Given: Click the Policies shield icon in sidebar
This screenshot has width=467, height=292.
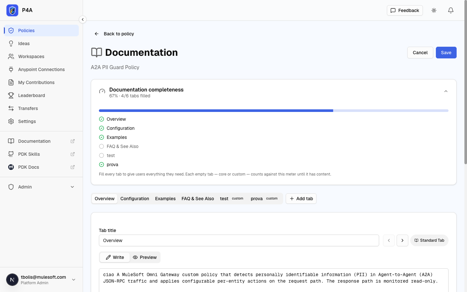Looking at the screenshot, I should tap(11, 30).
